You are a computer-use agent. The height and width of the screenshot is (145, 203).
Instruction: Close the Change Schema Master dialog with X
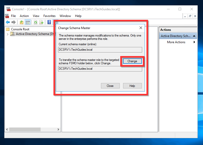[141, 28]
